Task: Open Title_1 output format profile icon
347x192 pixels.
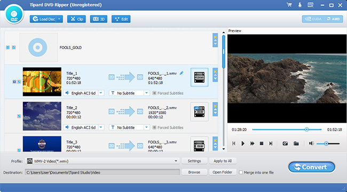Action: 200,77
